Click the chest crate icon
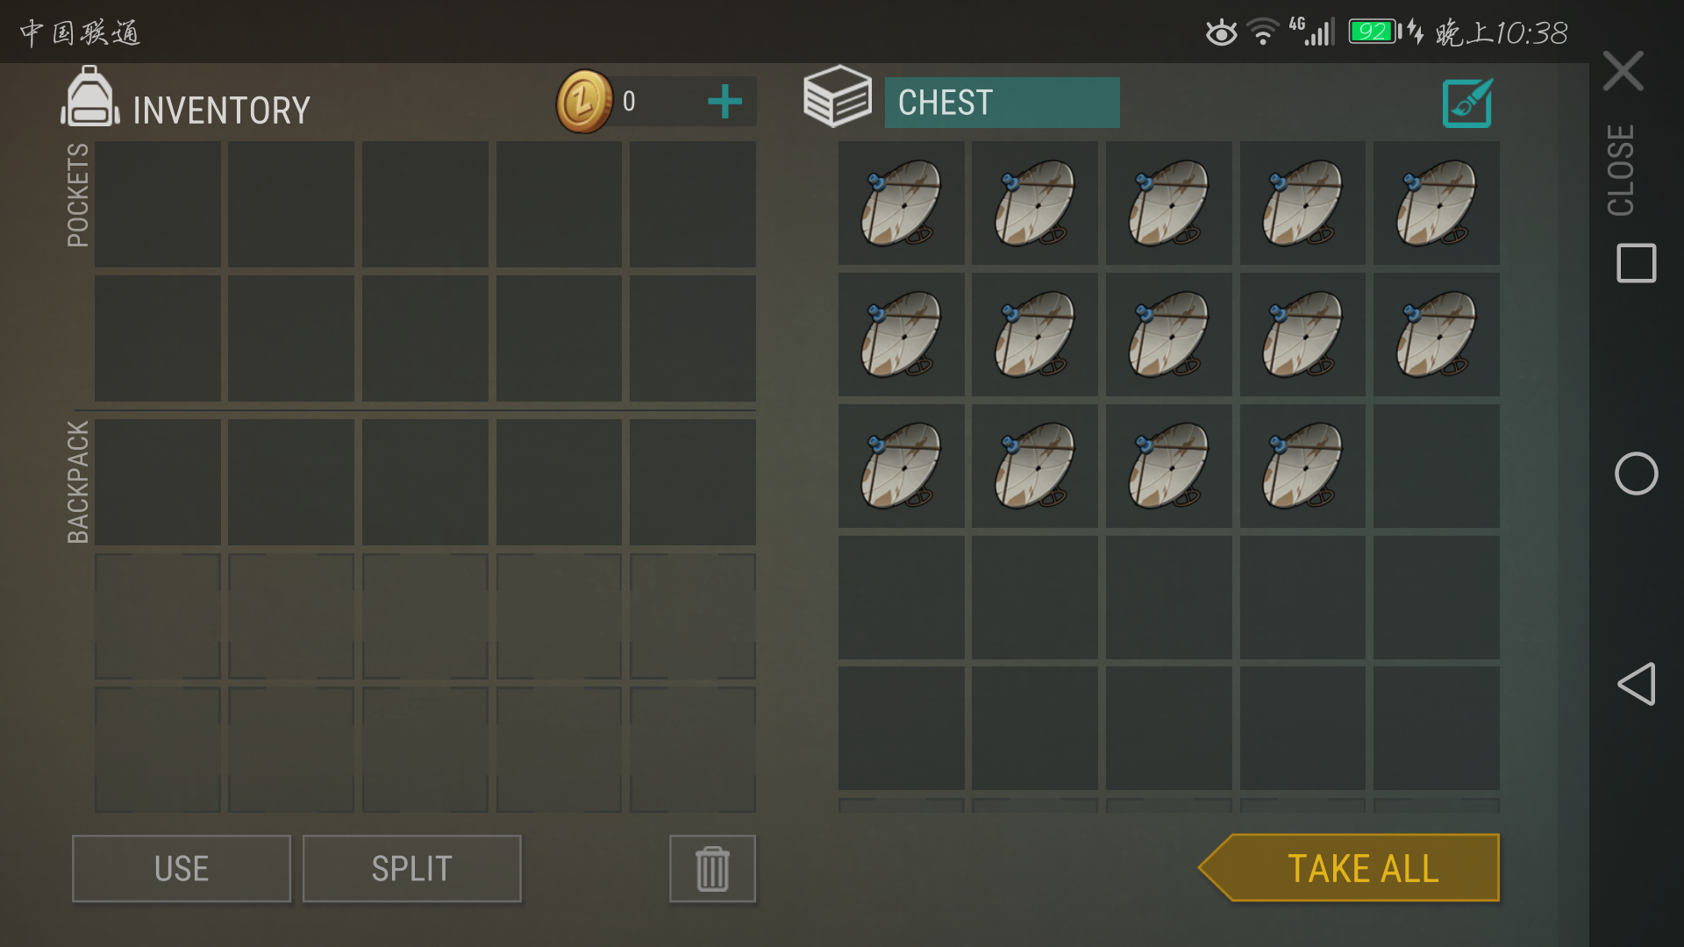Viewport: 1684px width, 947px height. (838, 96)
